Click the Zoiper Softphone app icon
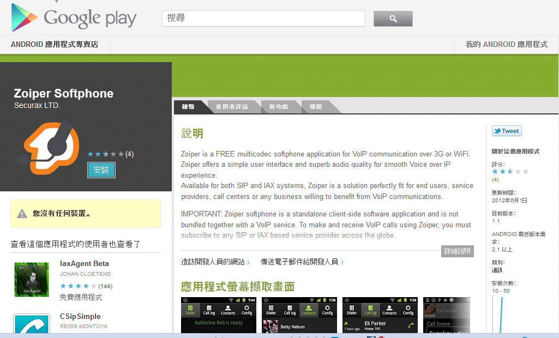559x338 pixels. [49, 148]
